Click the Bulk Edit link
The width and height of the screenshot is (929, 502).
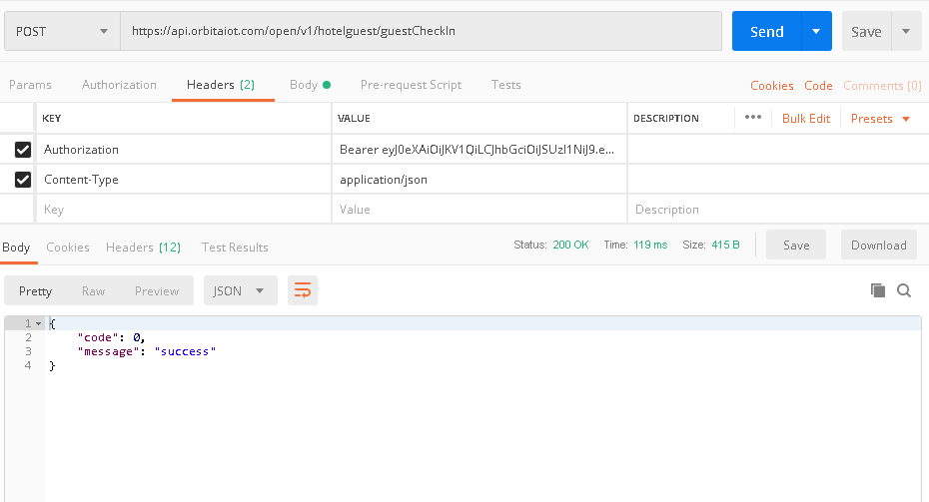[x=805, y=119]
